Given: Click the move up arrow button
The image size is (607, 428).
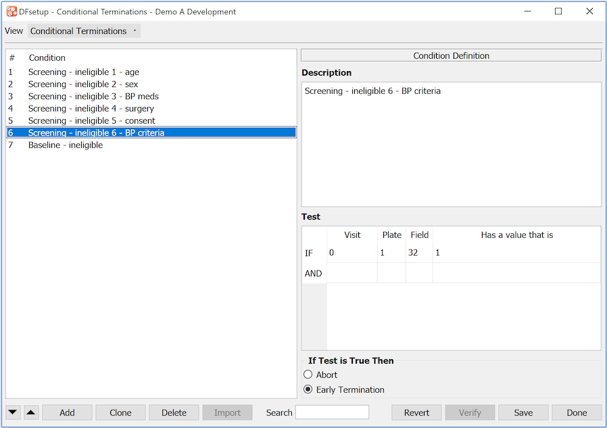Looking at the screenshot, I should (x=31, y=412).
